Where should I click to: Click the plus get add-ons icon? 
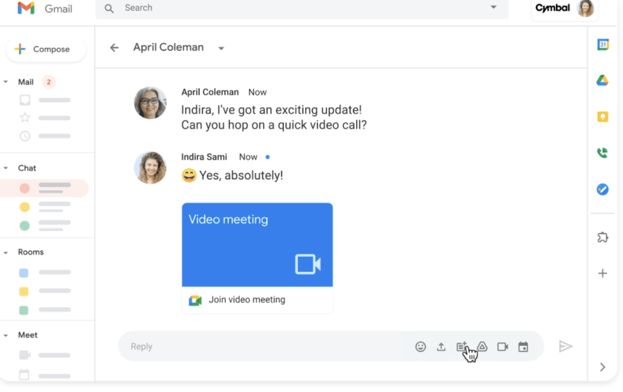tap(603, 273)
